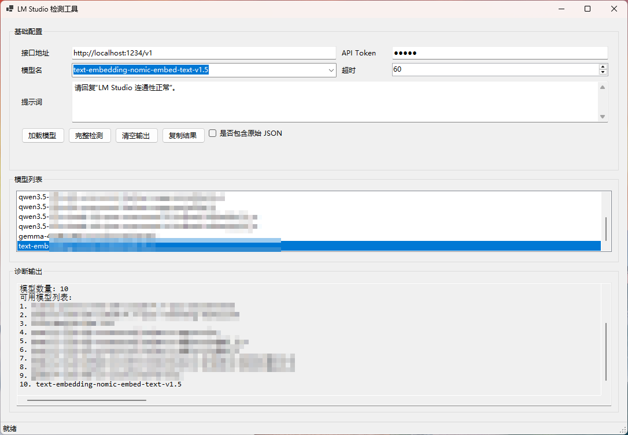The width and height of the screenshot is (628, 435).
Task: Increment the 超时 value with the up arrow
Action: click(603, 66)
